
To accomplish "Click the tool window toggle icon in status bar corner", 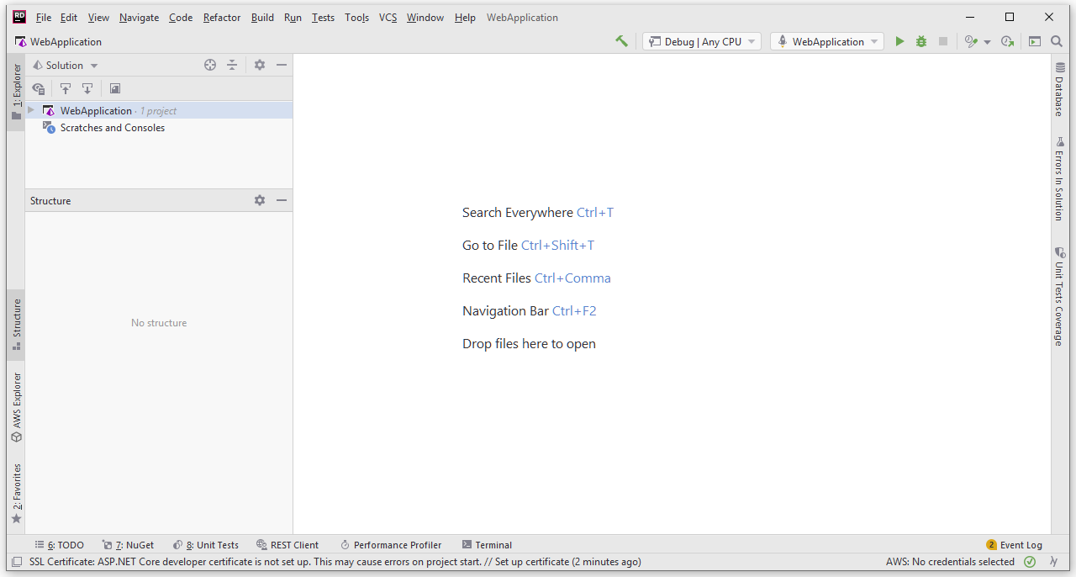I will tap(16, 562).
